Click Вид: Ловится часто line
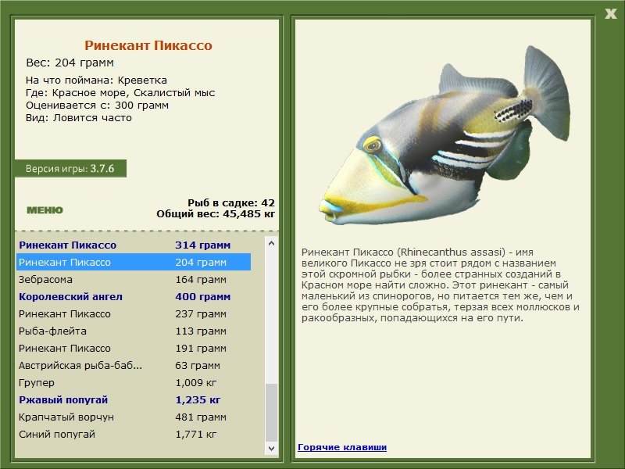 pyautogui.click(x=79, y=118)
